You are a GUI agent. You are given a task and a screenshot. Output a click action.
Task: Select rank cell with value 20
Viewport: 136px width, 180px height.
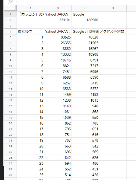point(30,146)
